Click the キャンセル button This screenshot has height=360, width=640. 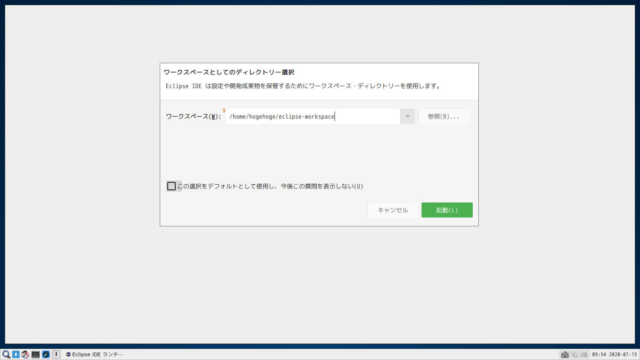393,210
